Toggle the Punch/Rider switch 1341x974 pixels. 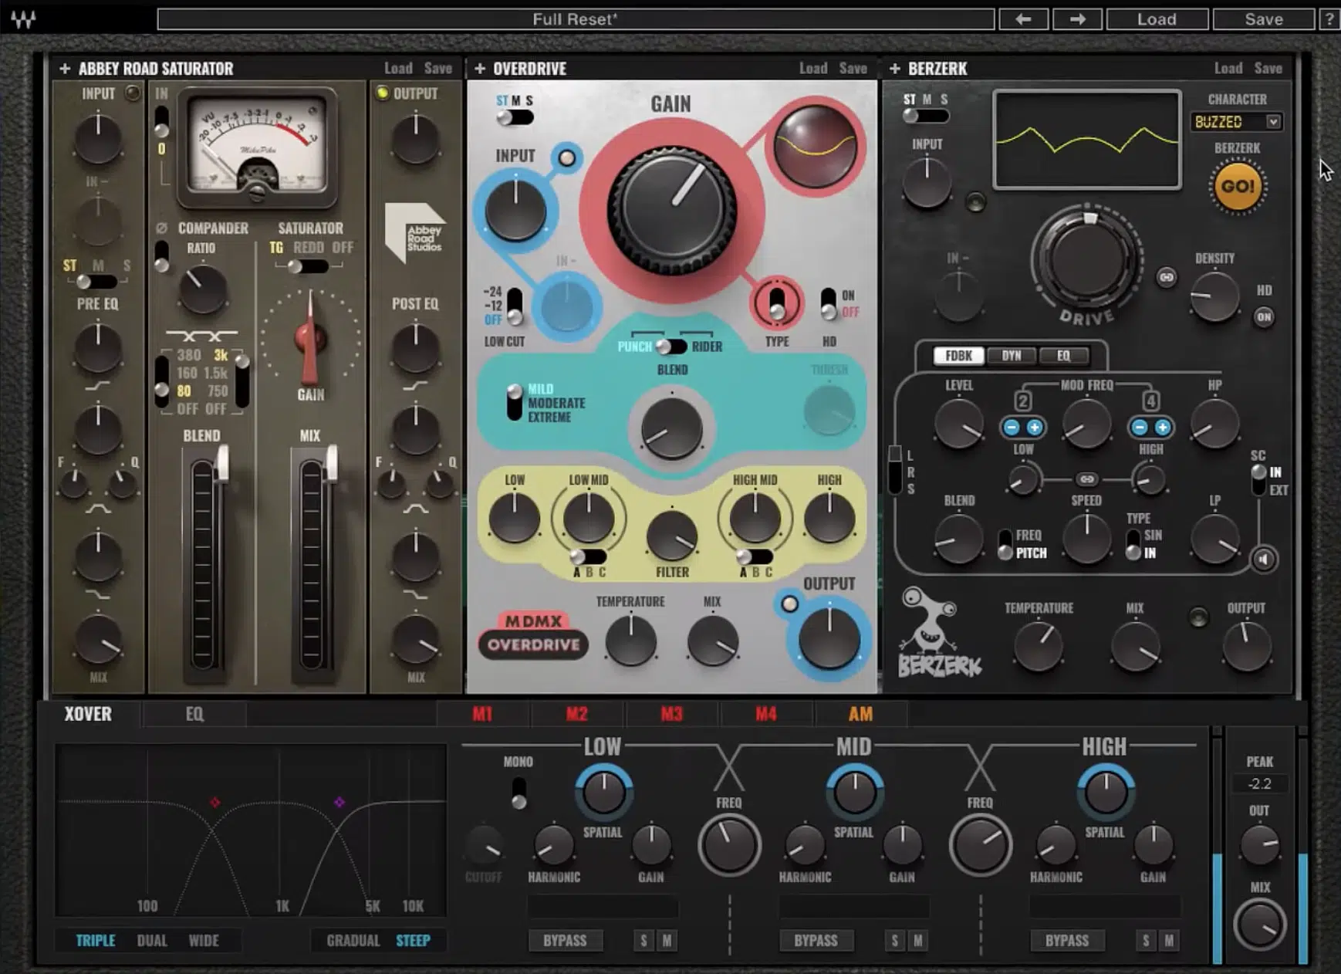pos(671,347)
